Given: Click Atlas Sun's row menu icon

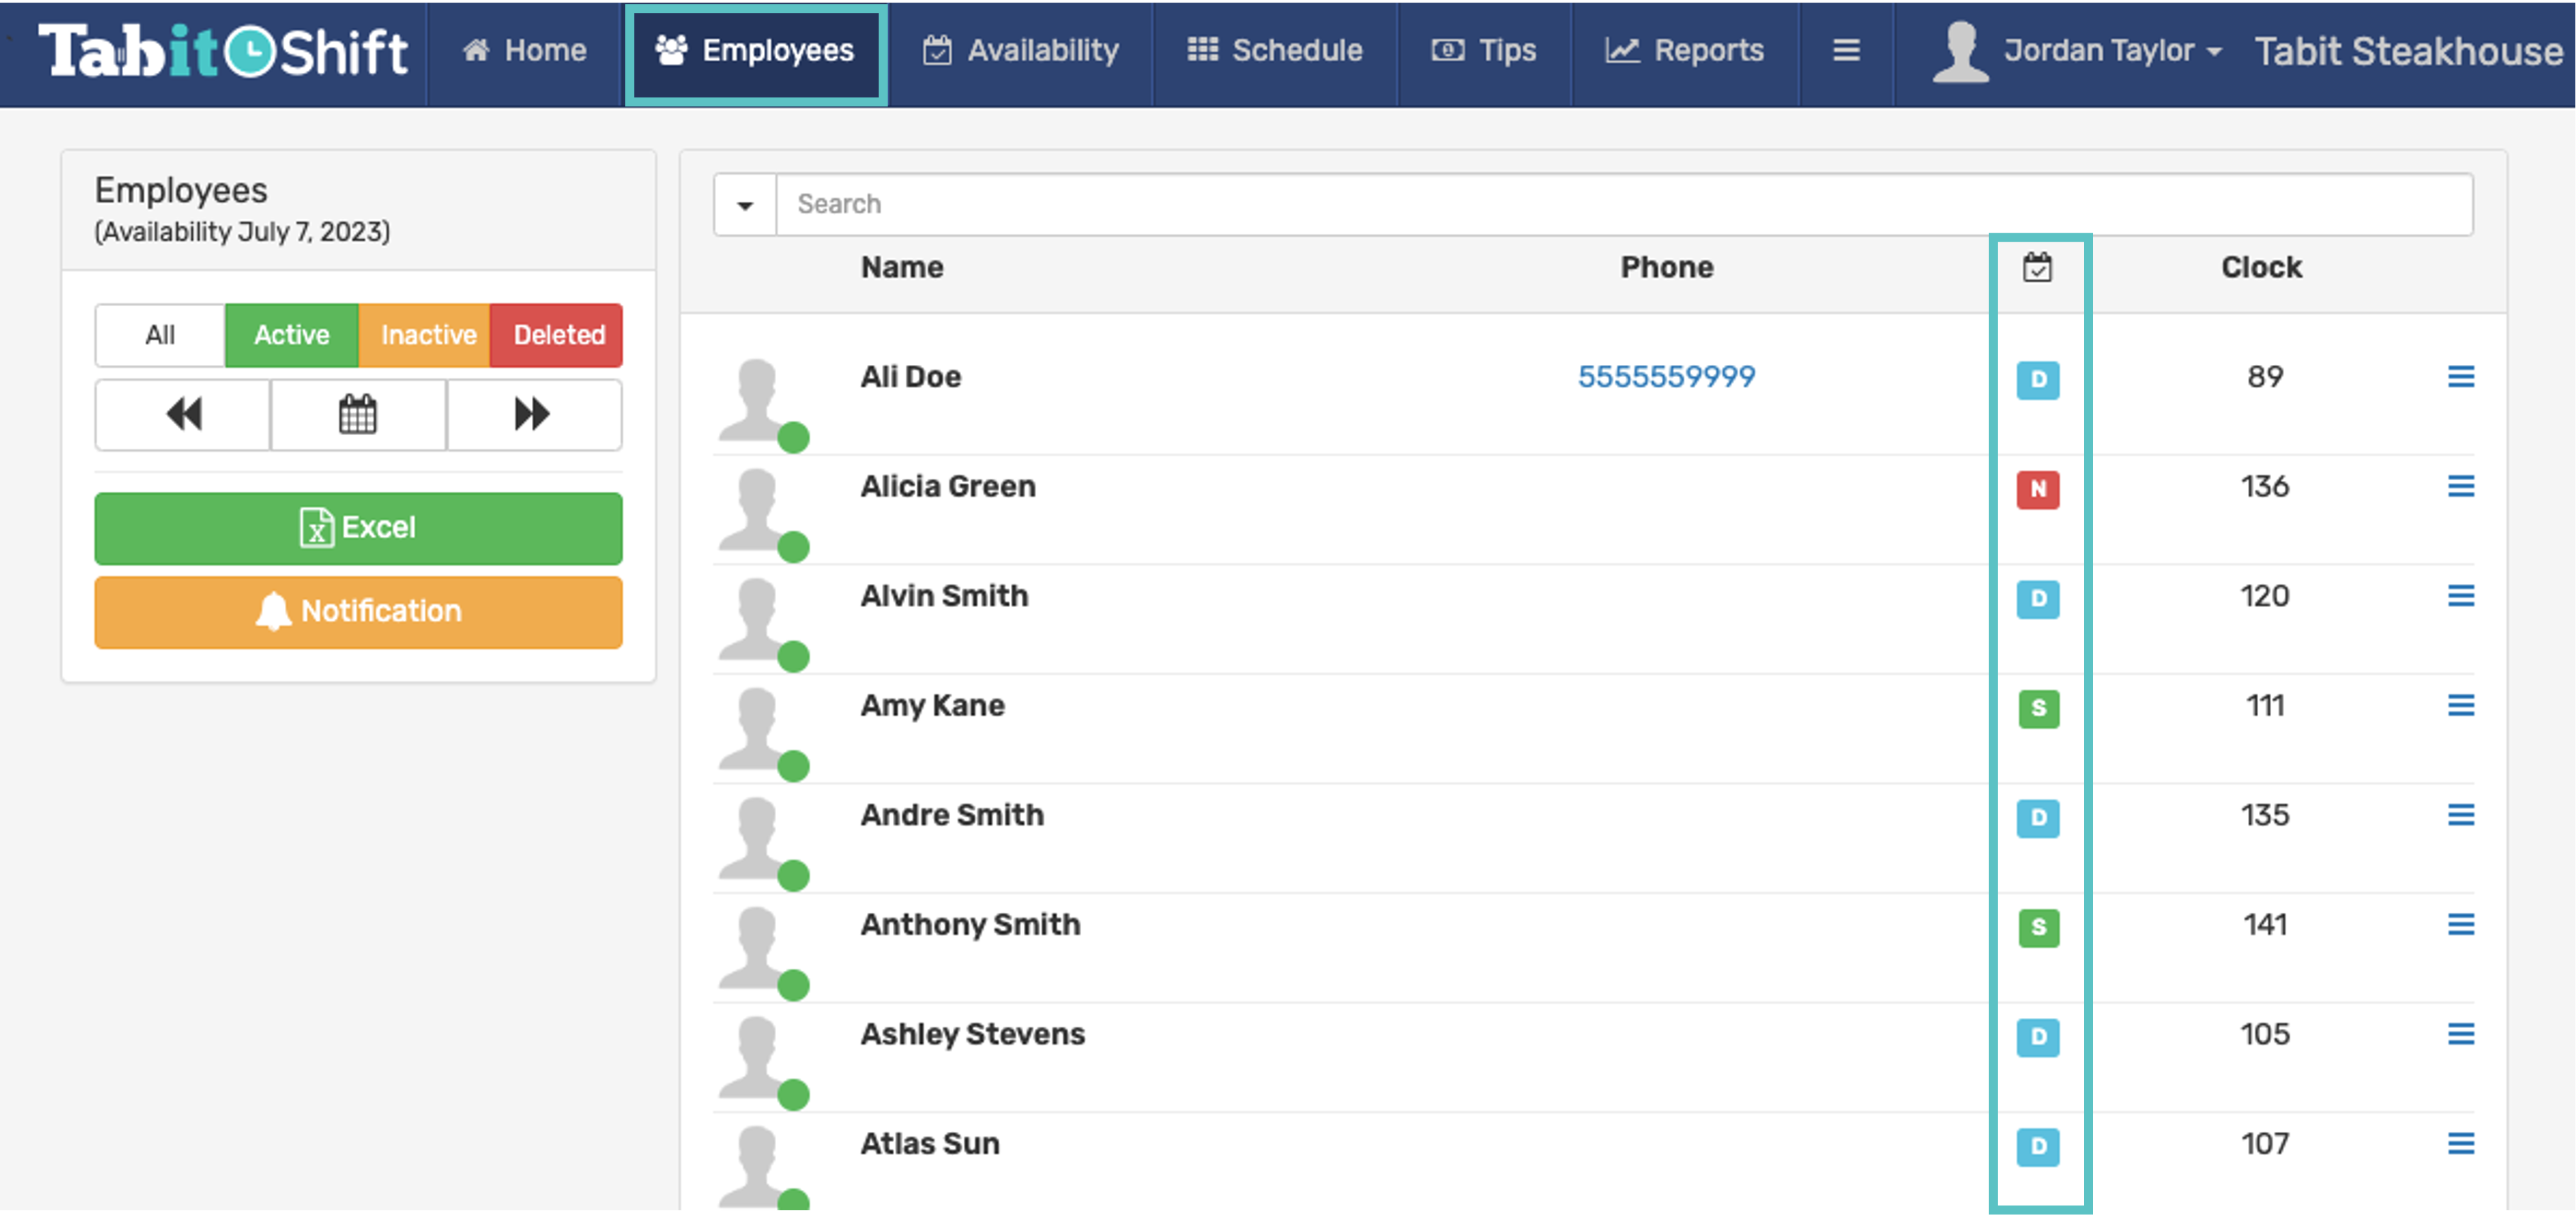Looking at the screenshot, I should [2460, 1143].
